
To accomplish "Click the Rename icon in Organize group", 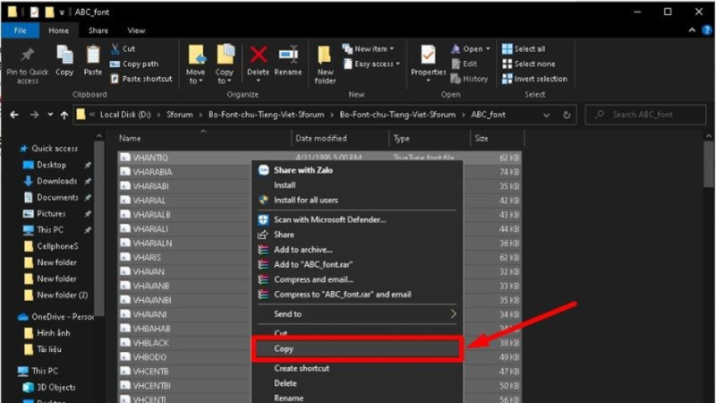I will pyautogui.click(x=288, y=56).
